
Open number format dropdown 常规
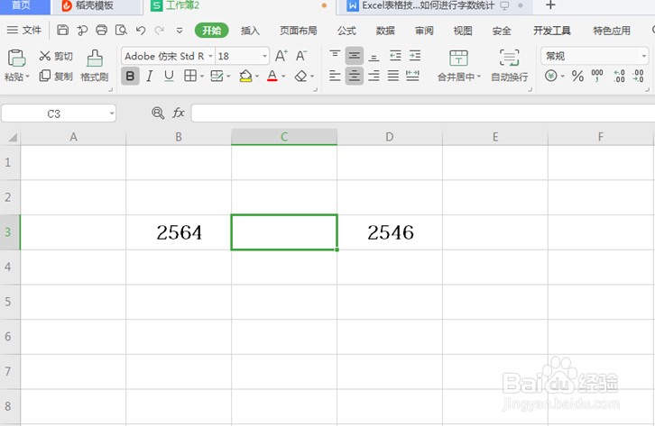coord(643,56)
